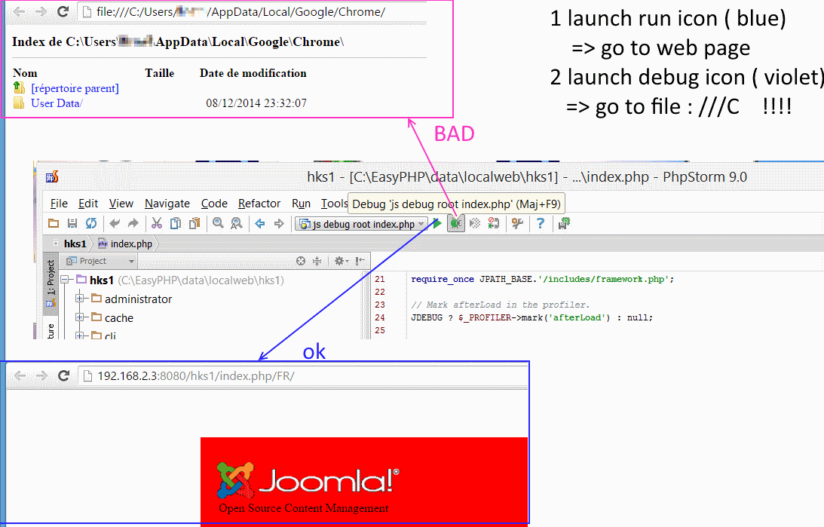Open the User Data/ folder link

pyautogui.click(x=57, y=103)
